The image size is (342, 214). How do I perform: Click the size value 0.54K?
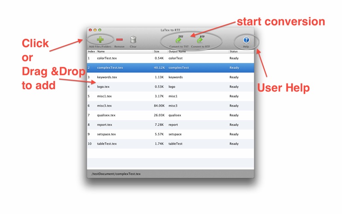pos(159,58)
